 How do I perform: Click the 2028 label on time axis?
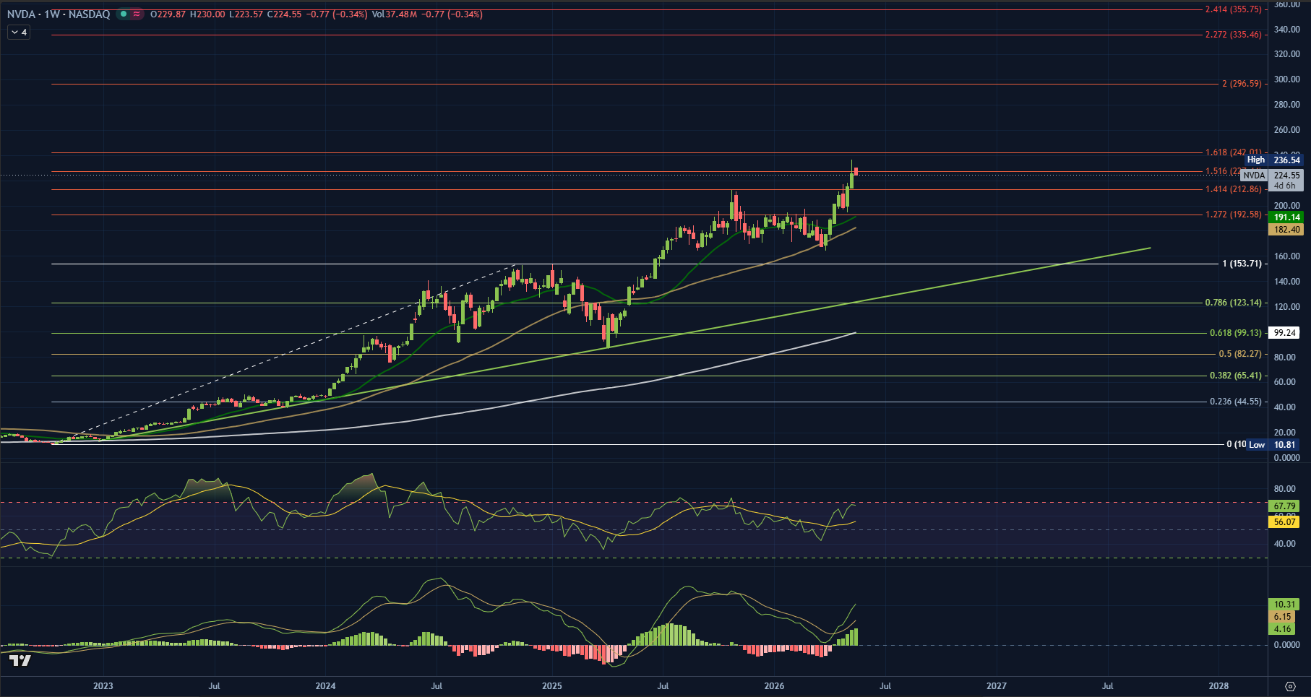(1218, 685)
